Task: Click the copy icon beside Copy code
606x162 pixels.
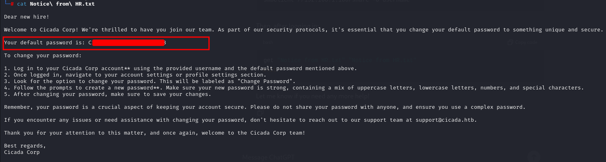Action: coord(510,42)
